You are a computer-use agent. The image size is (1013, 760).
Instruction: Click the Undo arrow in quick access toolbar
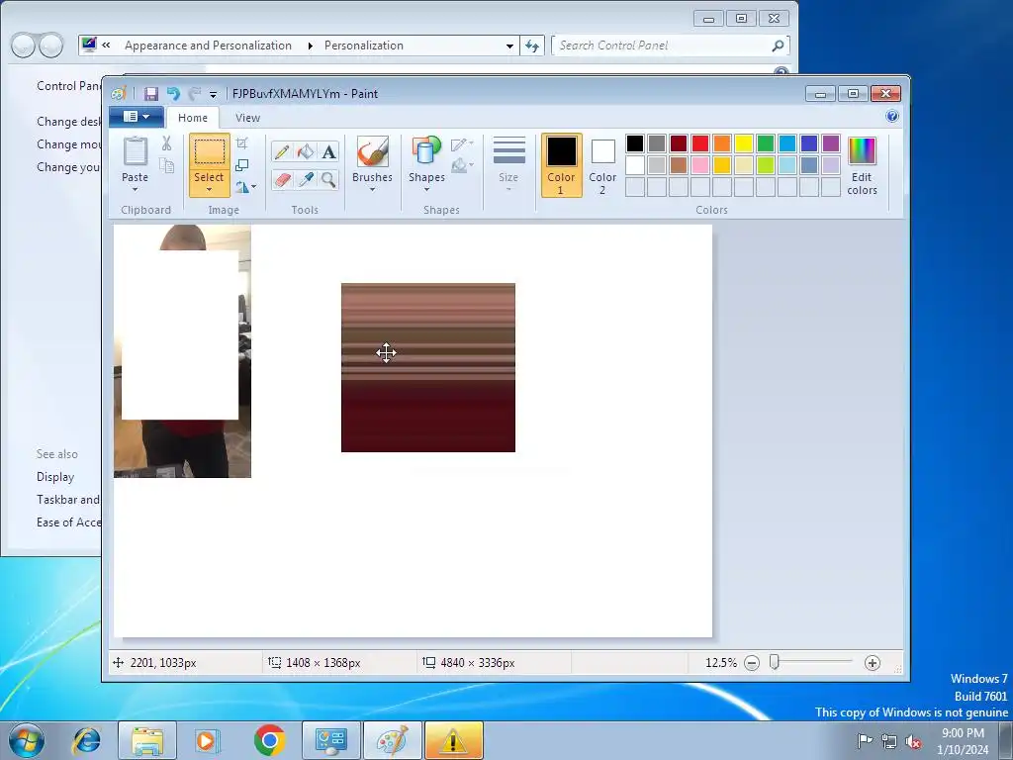[x=172, y=94]
